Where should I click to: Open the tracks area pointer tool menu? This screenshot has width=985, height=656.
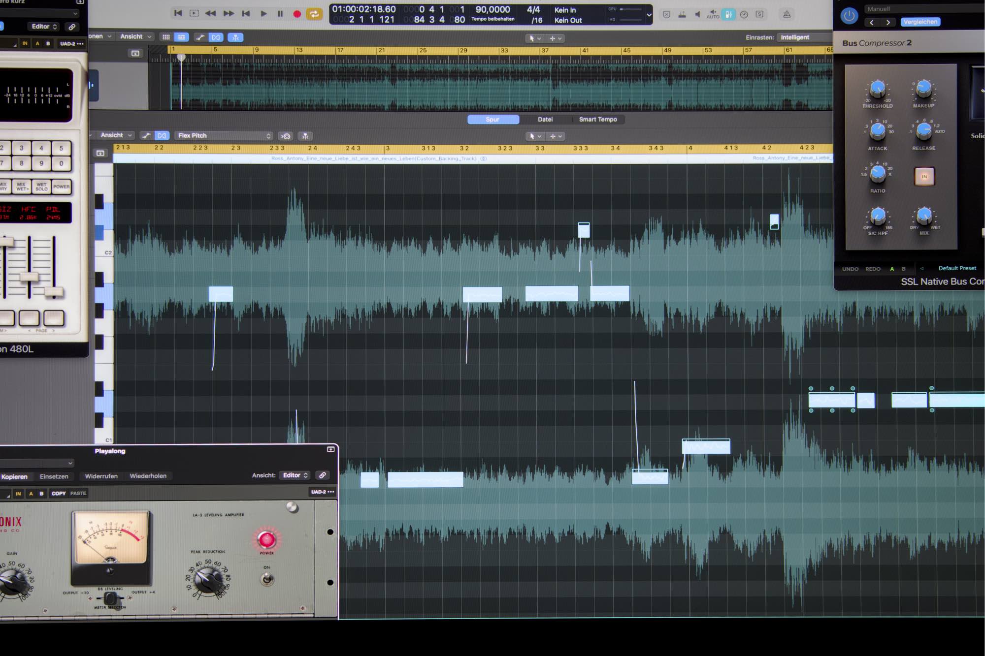click(535, 38)
